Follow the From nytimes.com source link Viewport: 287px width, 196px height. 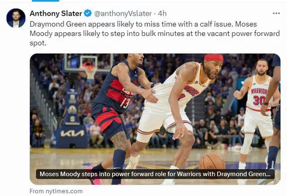click(56, 191)
